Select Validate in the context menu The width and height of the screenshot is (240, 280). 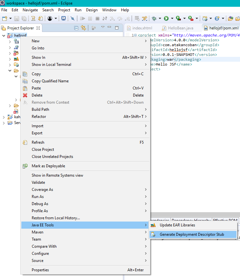85,182
